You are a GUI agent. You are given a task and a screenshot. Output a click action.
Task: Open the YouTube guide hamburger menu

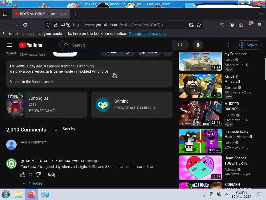(x=9, y=45)
